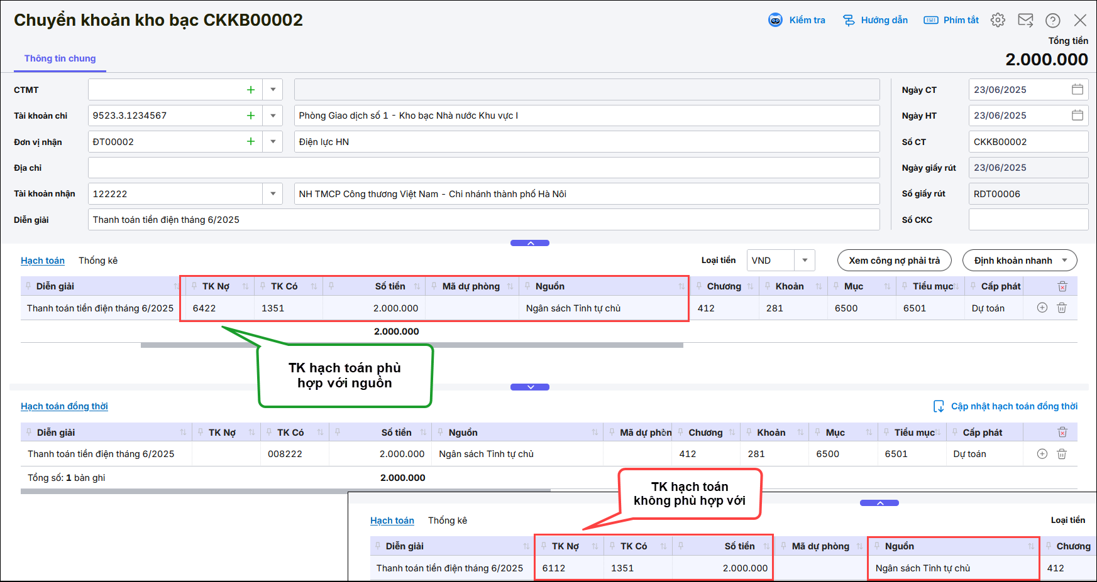Click the help question mark icon
The height and width of the screenshot is (582, 1097).
coord(1053,20)
